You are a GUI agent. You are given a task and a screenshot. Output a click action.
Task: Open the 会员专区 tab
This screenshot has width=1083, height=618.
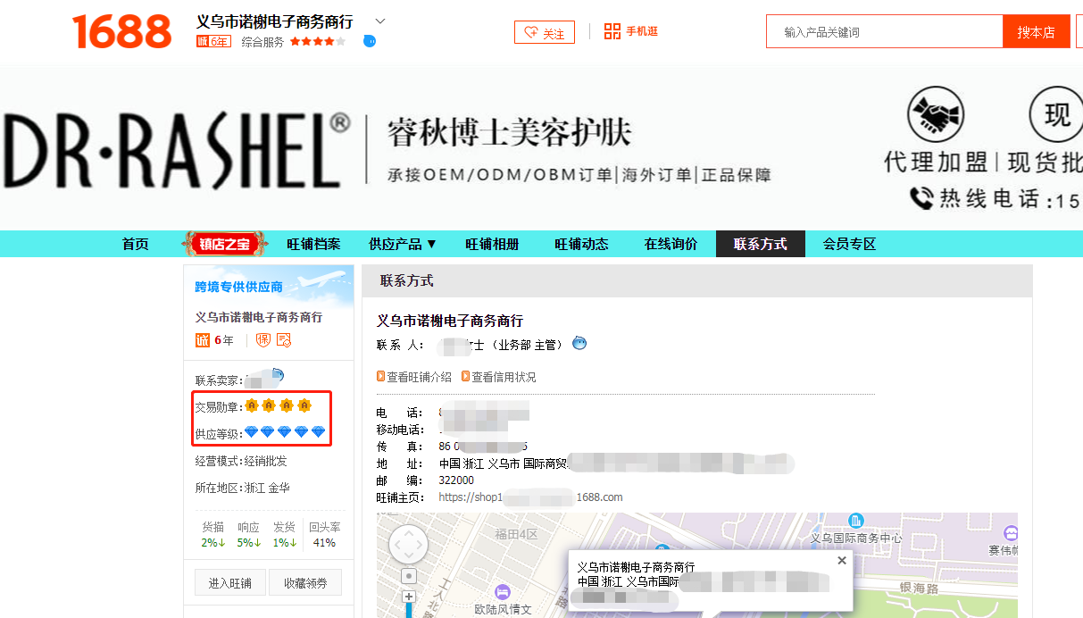pyautogui.click(x=849, y=244)
